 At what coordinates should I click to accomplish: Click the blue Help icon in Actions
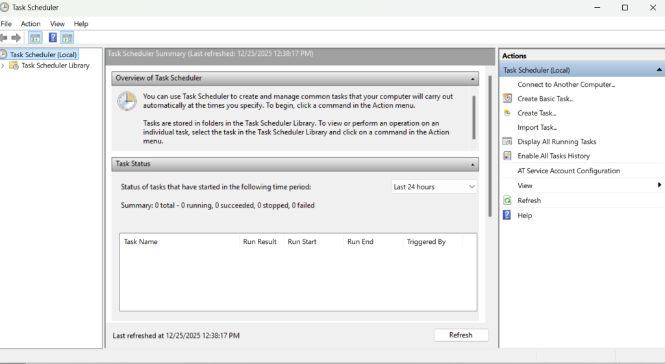507,215
